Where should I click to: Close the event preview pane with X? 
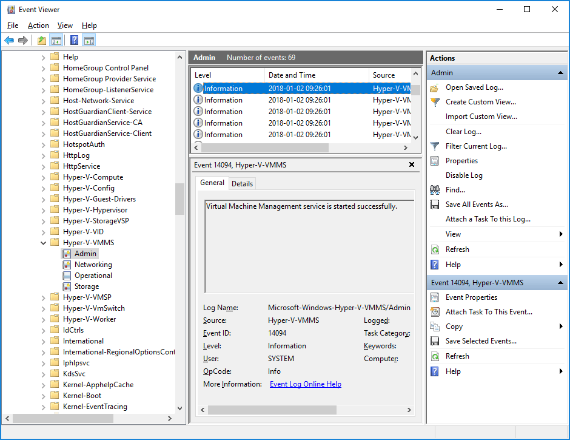(412, 164)
